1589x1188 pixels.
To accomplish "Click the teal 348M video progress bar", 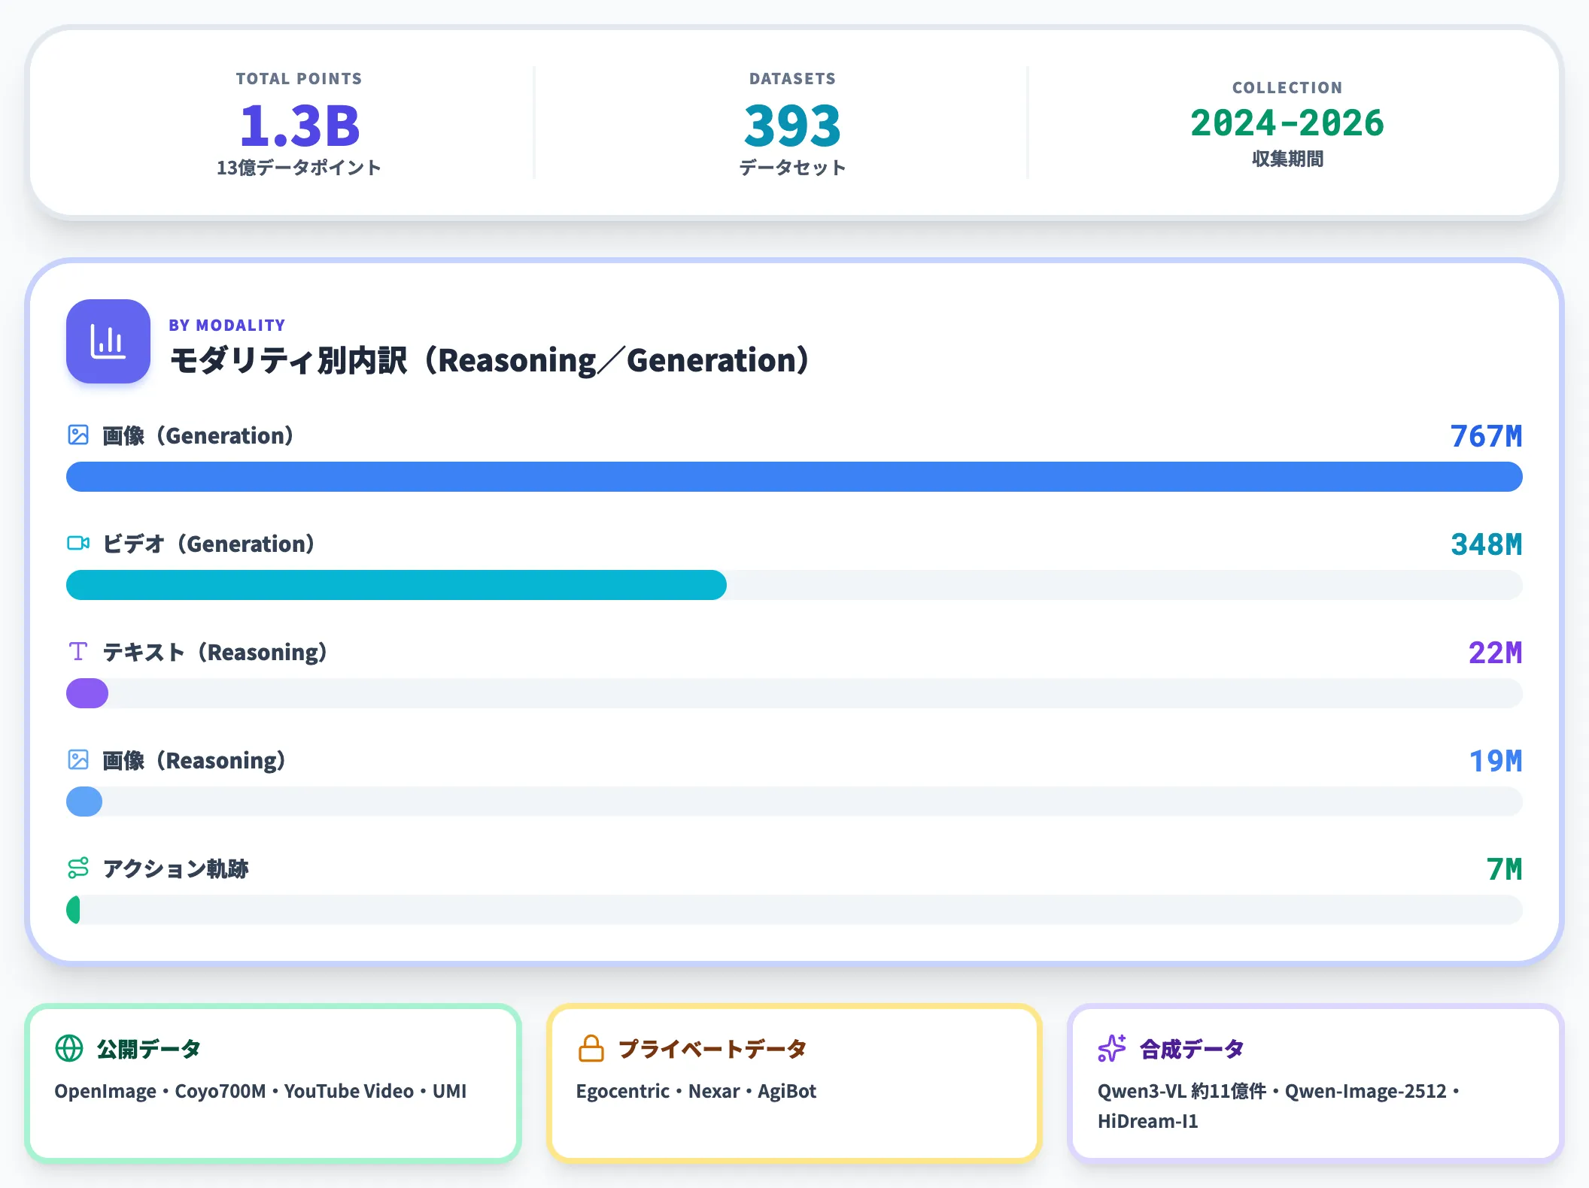I will tap(396, 585).
